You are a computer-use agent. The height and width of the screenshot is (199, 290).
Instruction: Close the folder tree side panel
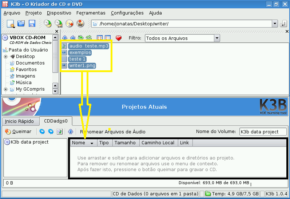coord(57,31)
